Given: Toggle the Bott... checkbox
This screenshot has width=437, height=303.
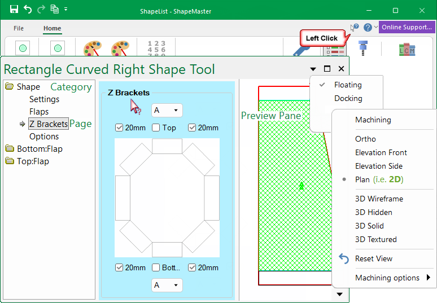Looking at the screenshot, I should [x=156, y=267].
